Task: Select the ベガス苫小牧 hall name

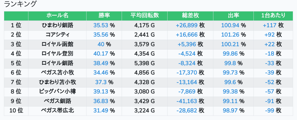Action: [x=57, y=73]
